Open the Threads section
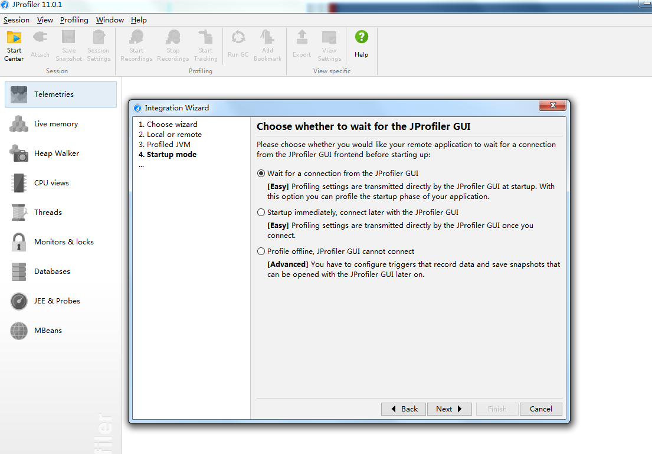 click(x=61, y=213)
